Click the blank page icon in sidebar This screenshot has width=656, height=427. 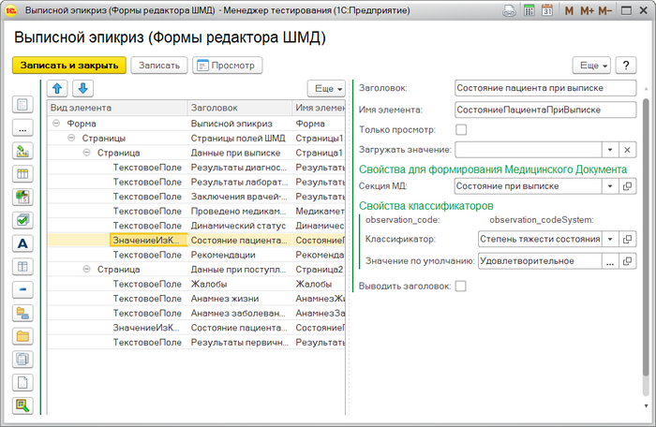click(22, 382)
